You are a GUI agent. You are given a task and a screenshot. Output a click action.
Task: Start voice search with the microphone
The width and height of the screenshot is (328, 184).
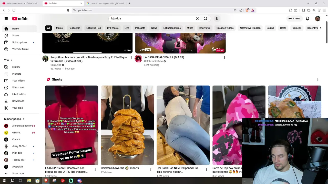(217, 18)
